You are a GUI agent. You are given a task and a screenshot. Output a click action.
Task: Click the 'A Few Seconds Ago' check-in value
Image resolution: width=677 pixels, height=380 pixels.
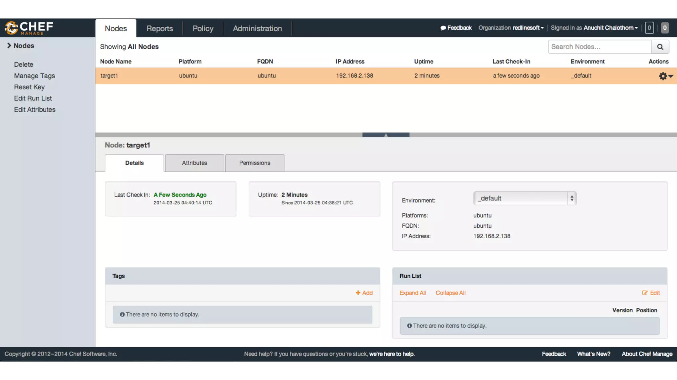(180, 195)
